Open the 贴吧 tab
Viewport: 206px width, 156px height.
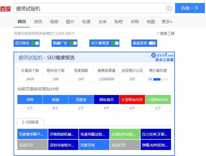tap(119, 22)
